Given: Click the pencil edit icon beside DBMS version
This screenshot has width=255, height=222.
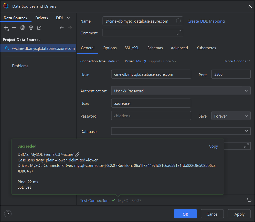Looking at the screenshot, I should coord(77,154).
